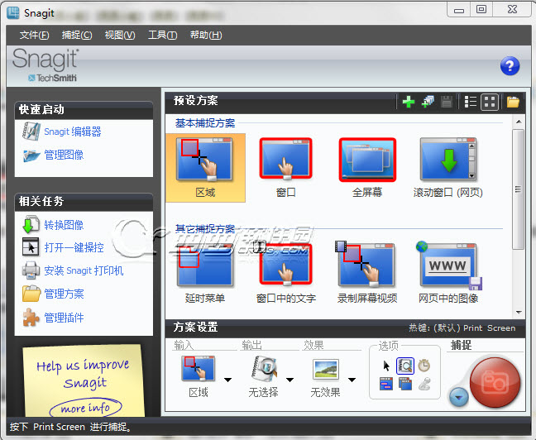Click the profiles list scroll down arrow

tap(519, 312)
